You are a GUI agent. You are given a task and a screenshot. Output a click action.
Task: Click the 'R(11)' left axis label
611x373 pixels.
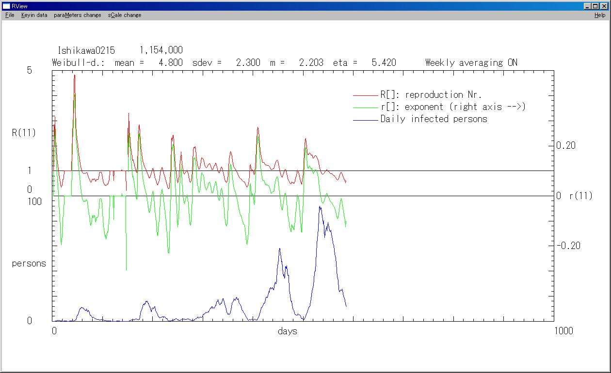coord(24,133)
